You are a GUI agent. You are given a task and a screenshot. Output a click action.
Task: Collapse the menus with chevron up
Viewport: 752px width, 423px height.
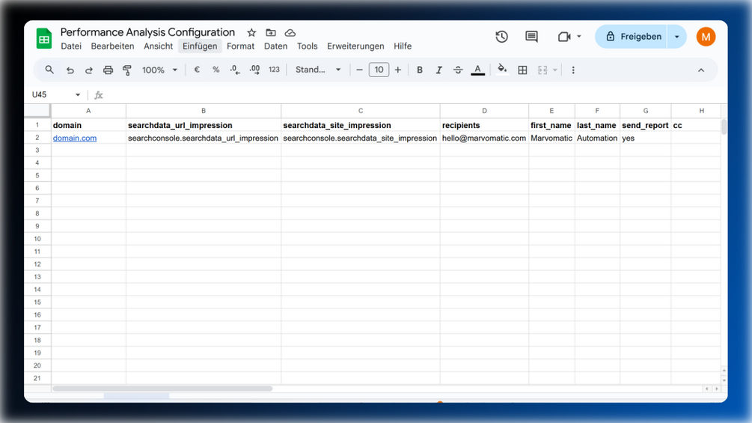pos(701,70)
